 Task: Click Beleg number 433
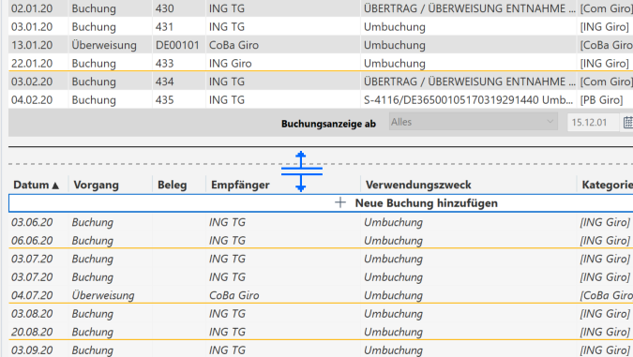(165, 64)
